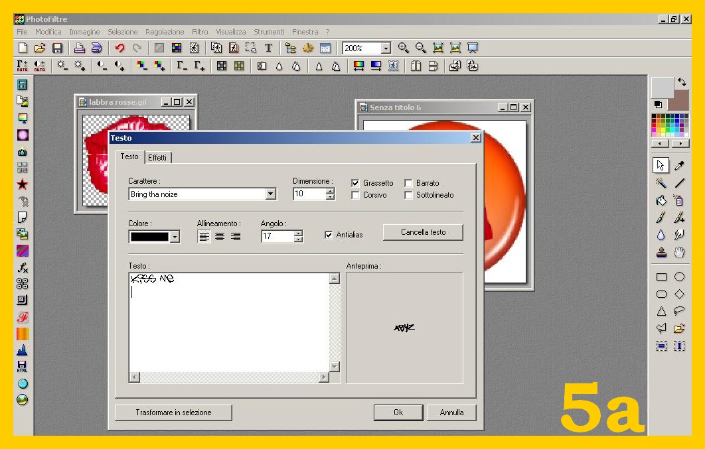Uncheck the Grassetto checkbox
The height and width of the screenshot is (449, 705).
[x=355, y=183]
